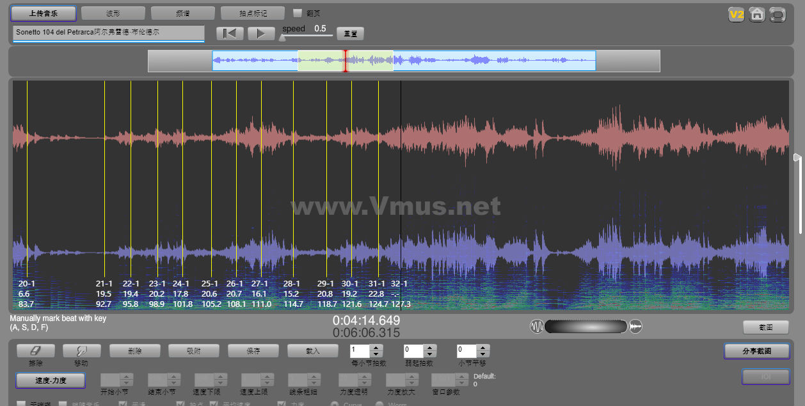
Task: Select the move (移动) tool
Action: (82, 351)
